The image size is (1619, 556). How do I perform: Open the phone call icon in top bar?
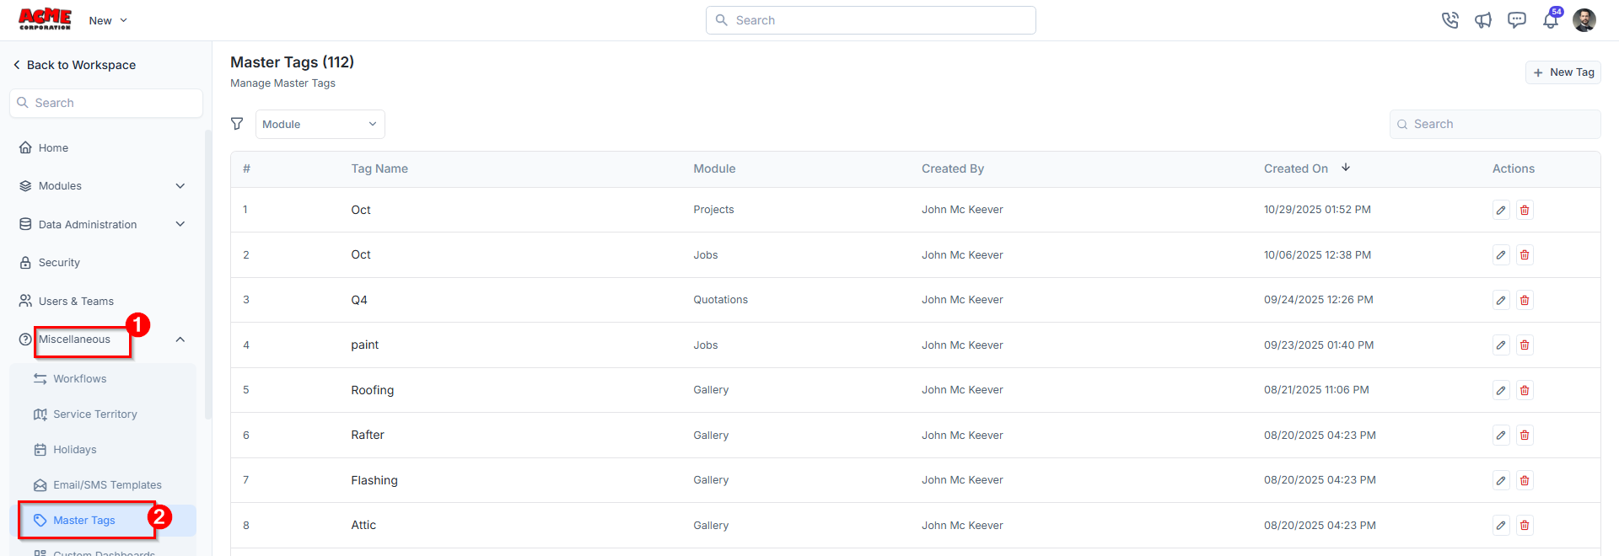coord(1450,20)
